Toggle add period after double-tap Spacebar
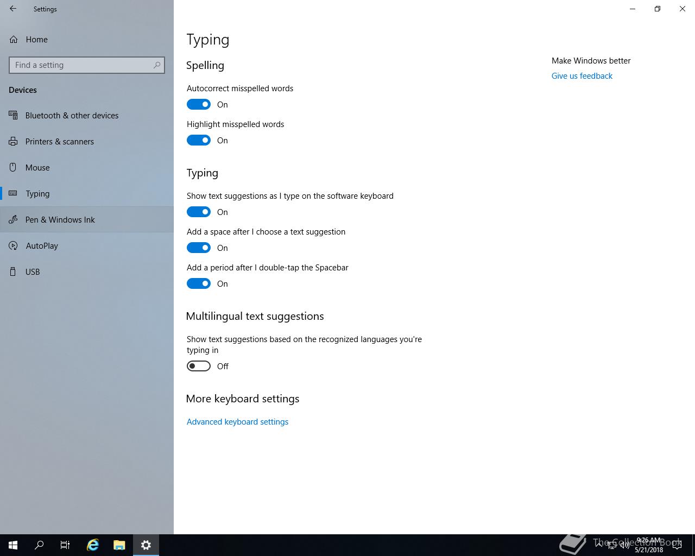Screen dimensions: 695x556 click(199, 283)
